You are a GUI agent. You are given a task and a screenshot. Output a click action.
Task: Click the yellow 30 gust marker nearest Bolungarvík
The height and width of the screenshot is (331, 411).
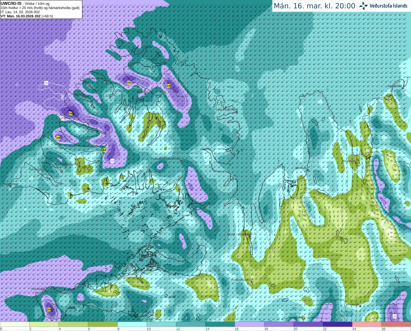[129, 83]
